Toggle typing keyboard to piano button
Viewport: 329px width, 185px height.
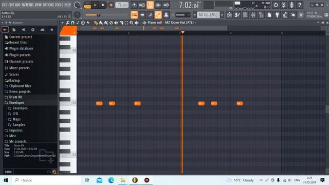point(134,15)
